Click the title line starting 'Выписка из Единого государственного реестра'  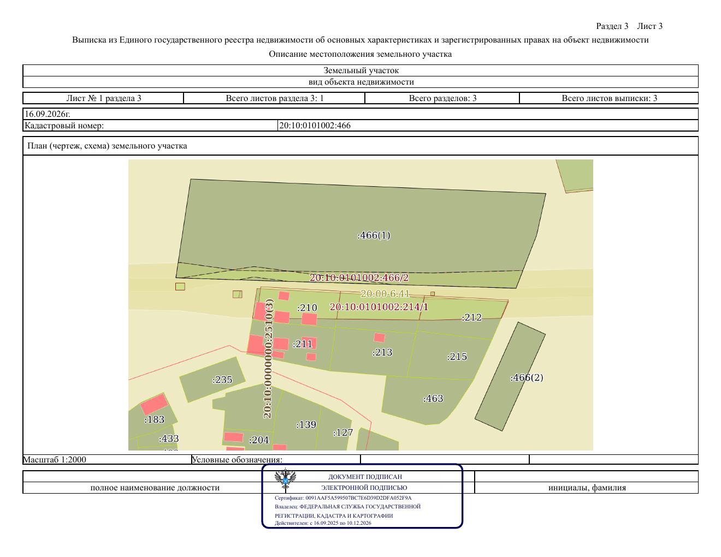(x=361, y=40)
